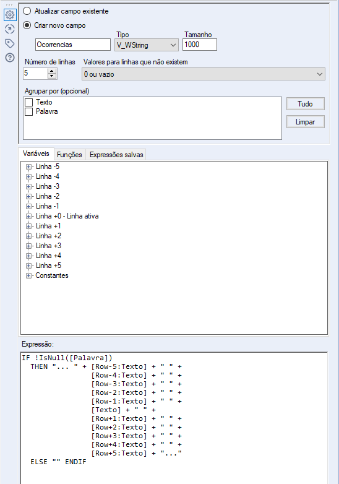Select Criar novo campo radio button

tap(27, 25)
